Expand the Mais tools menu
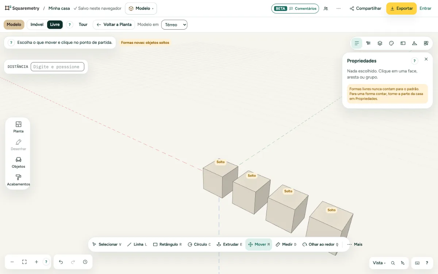This screenshot has width=438, height=274. point(355,244)
